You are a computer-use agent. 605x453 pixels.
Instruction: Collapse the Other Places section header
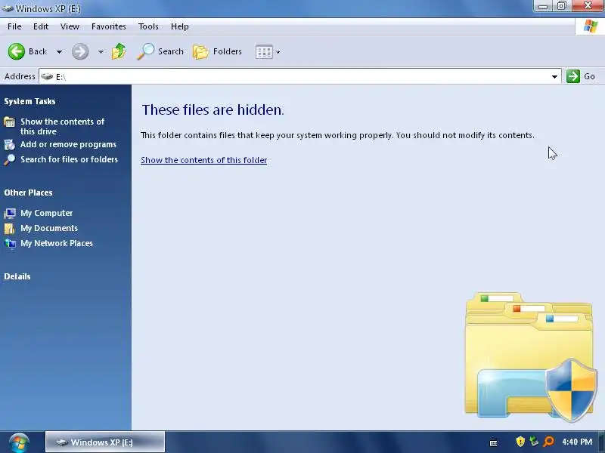tap(28, 193)
